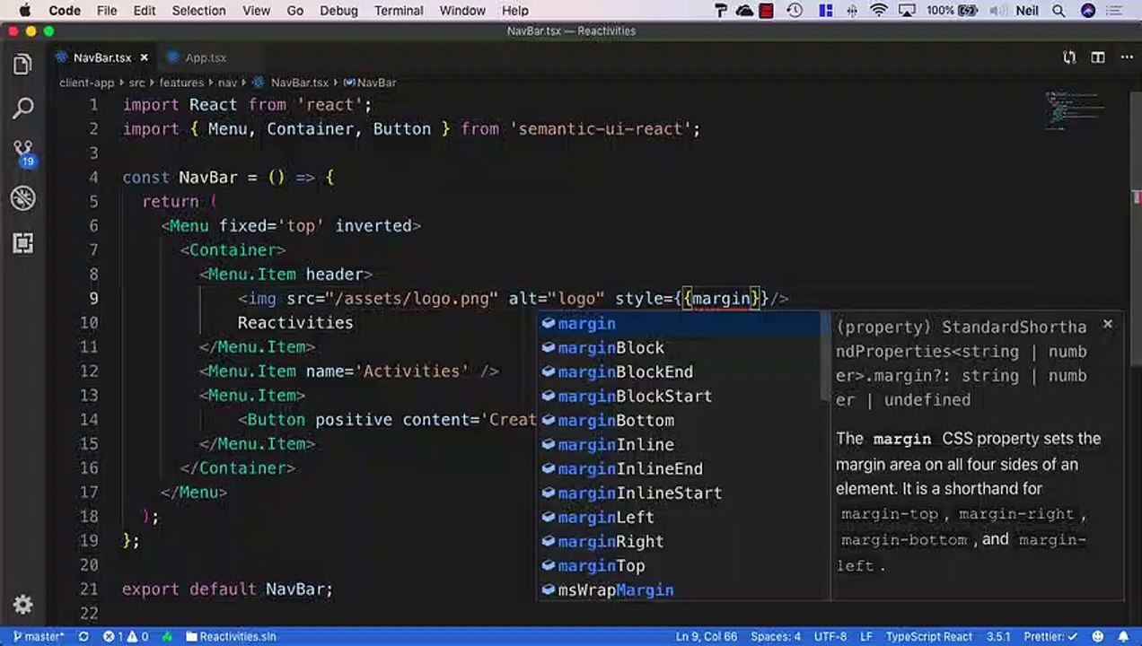Click the feedback smiley in status bar
This screenshot has height=646, width=1142.
tap(1100, 636)
